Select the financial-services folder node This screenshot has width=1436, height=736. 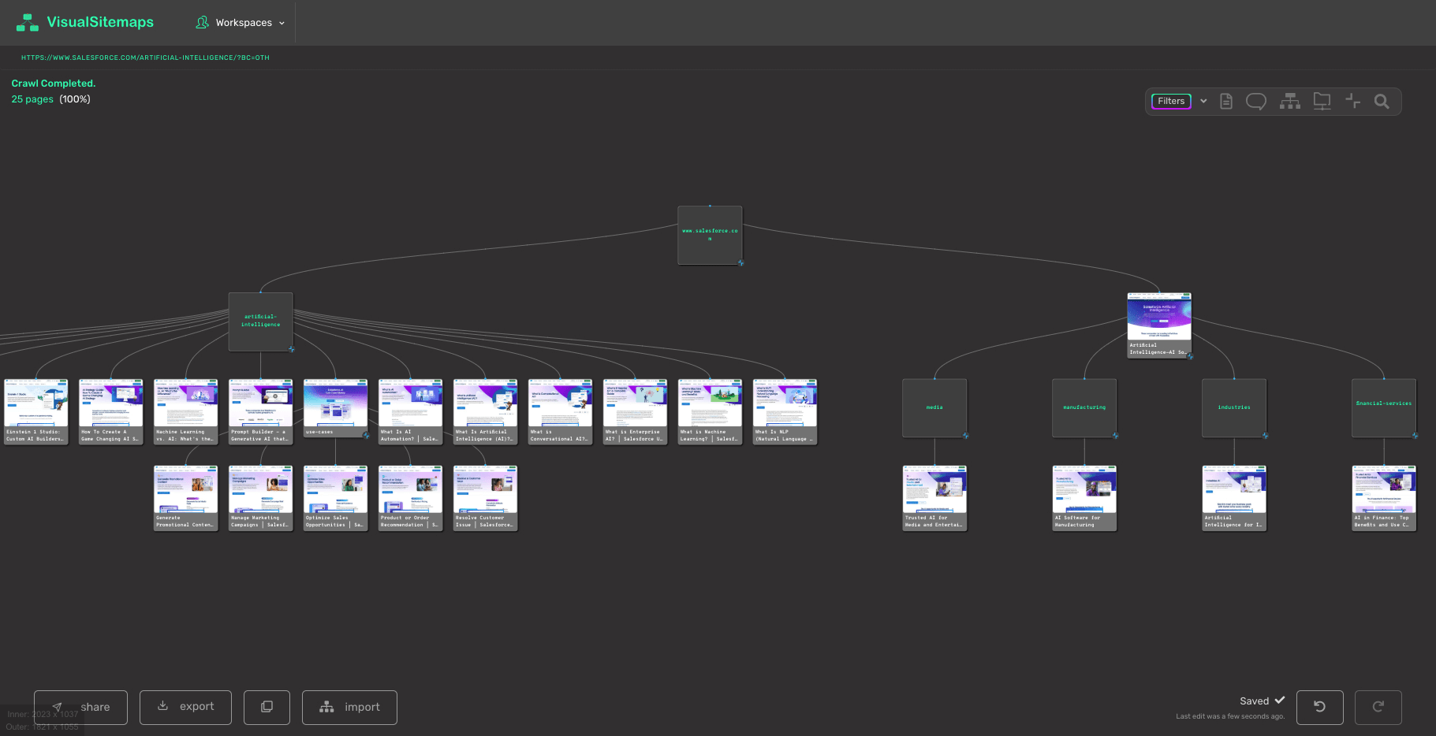[x=1384, y=407]
